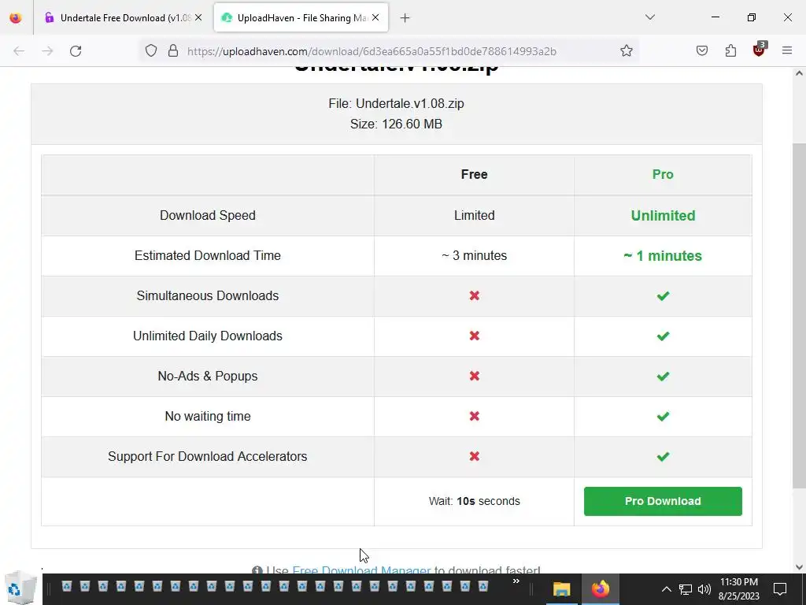Open the notification center
Viewport: 806px width, 605px height.
click(x=780, y=589)
